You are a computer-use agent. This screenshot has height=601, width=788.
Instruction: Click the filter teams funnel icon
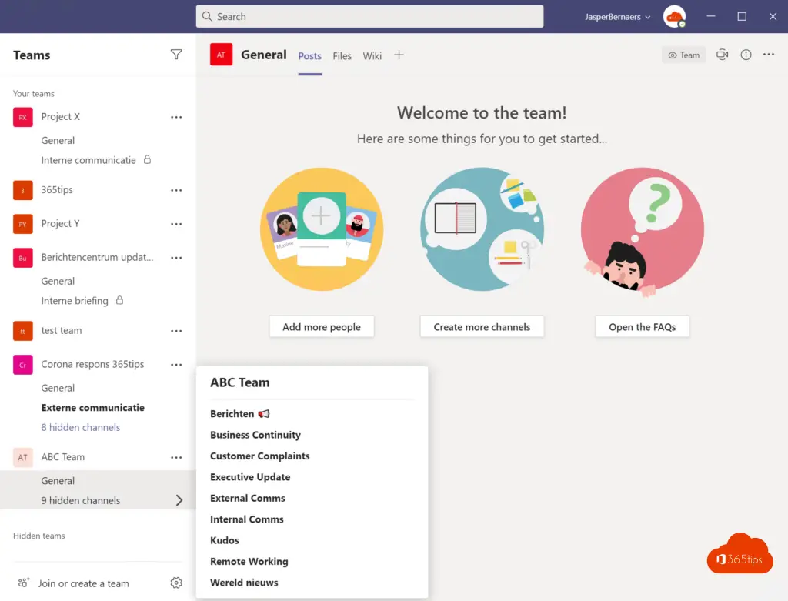176,55
